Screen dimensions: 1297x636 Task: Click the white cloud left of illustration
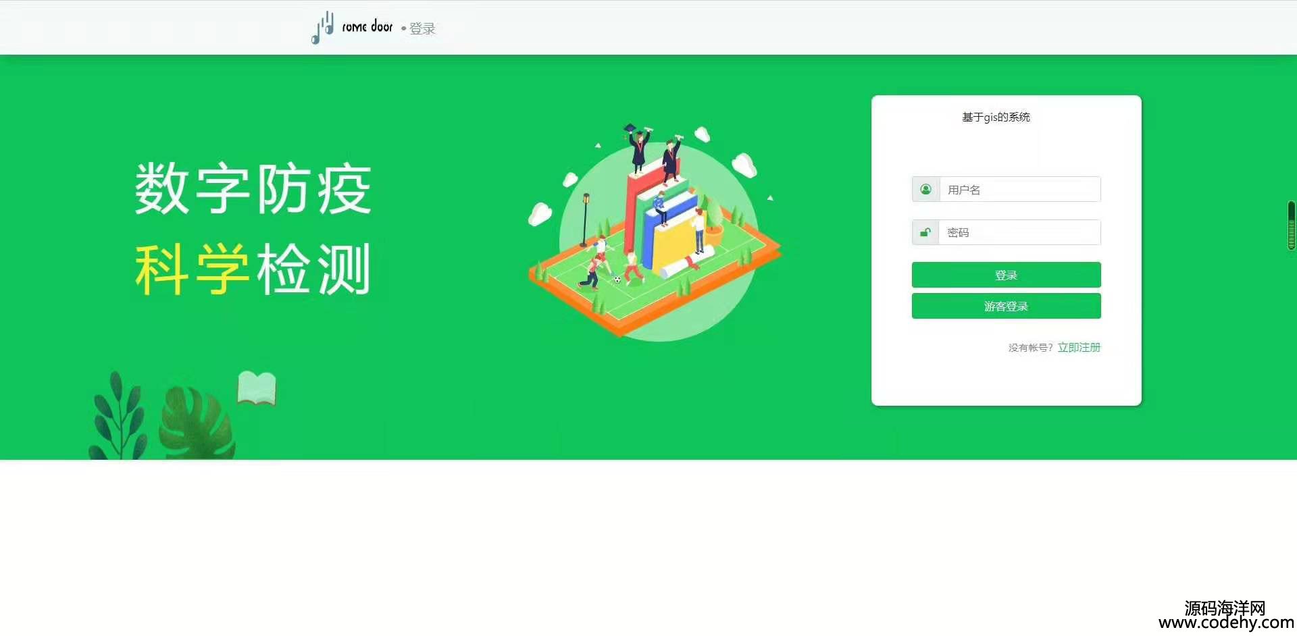click(x=539, y=214)
